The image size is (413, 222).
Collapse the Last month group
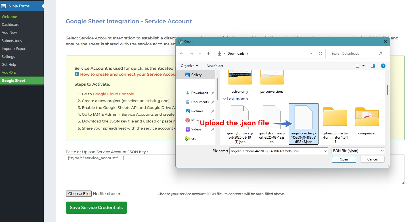[x=225, y=99]
